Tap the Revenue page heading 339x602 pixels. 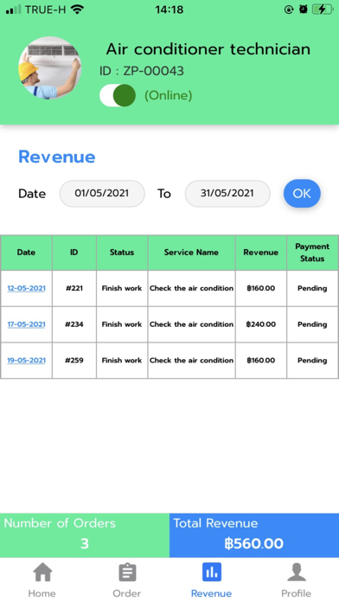[57, 157]
